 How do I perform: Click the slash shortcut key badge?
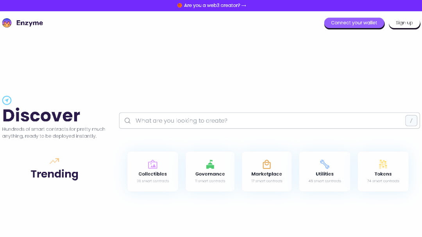[411, 121]
